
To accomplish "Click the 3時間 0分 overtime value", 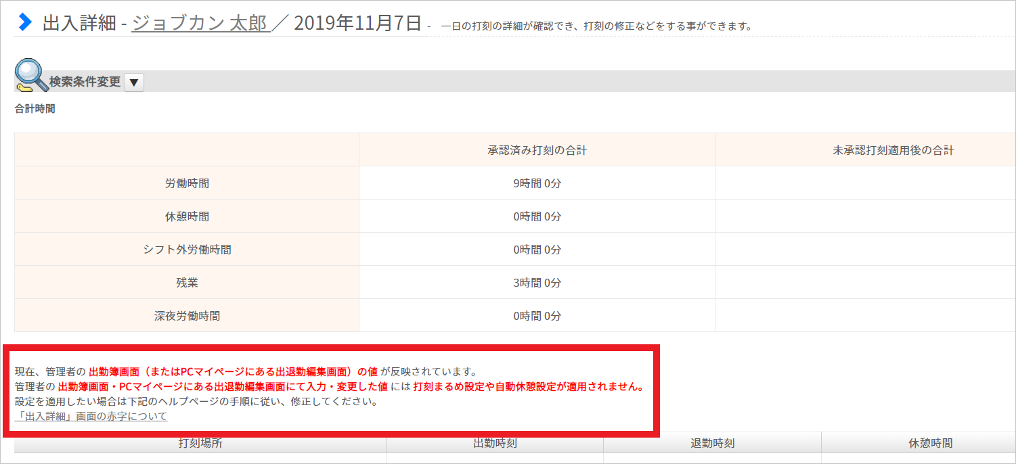I will pyautogui.click(x=537, y=283).
